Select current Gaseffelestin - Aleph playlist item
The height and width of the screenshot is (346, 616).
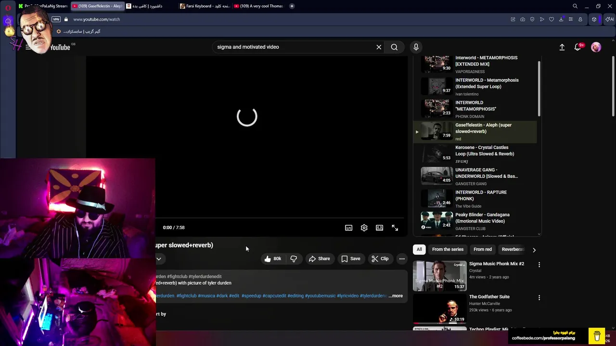(x=475, y=132)
